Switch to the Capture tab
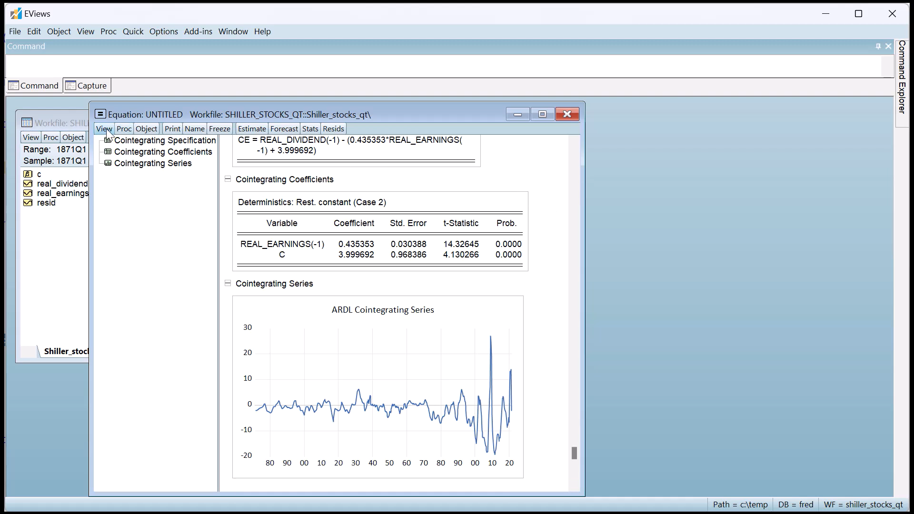Screen dimensions: 914x514 click(x=87, y=86)
